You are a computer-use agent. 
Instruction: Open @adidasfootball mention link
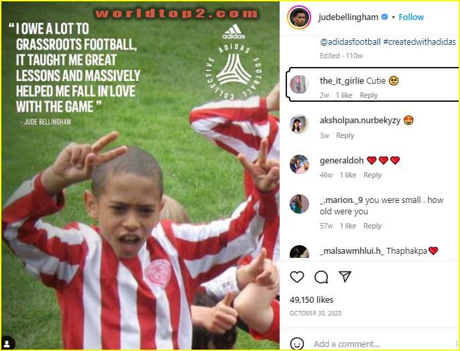(x=350, y=42)
